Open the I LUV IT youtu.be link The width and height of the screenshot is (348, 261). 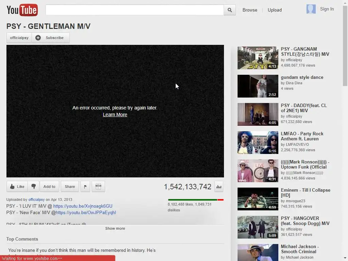[x=83, y=206]
